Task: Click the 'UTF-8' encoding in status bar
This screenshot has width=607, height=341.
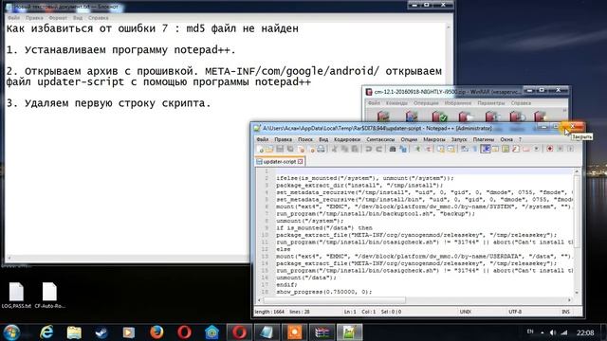Action: pos(515,312)
